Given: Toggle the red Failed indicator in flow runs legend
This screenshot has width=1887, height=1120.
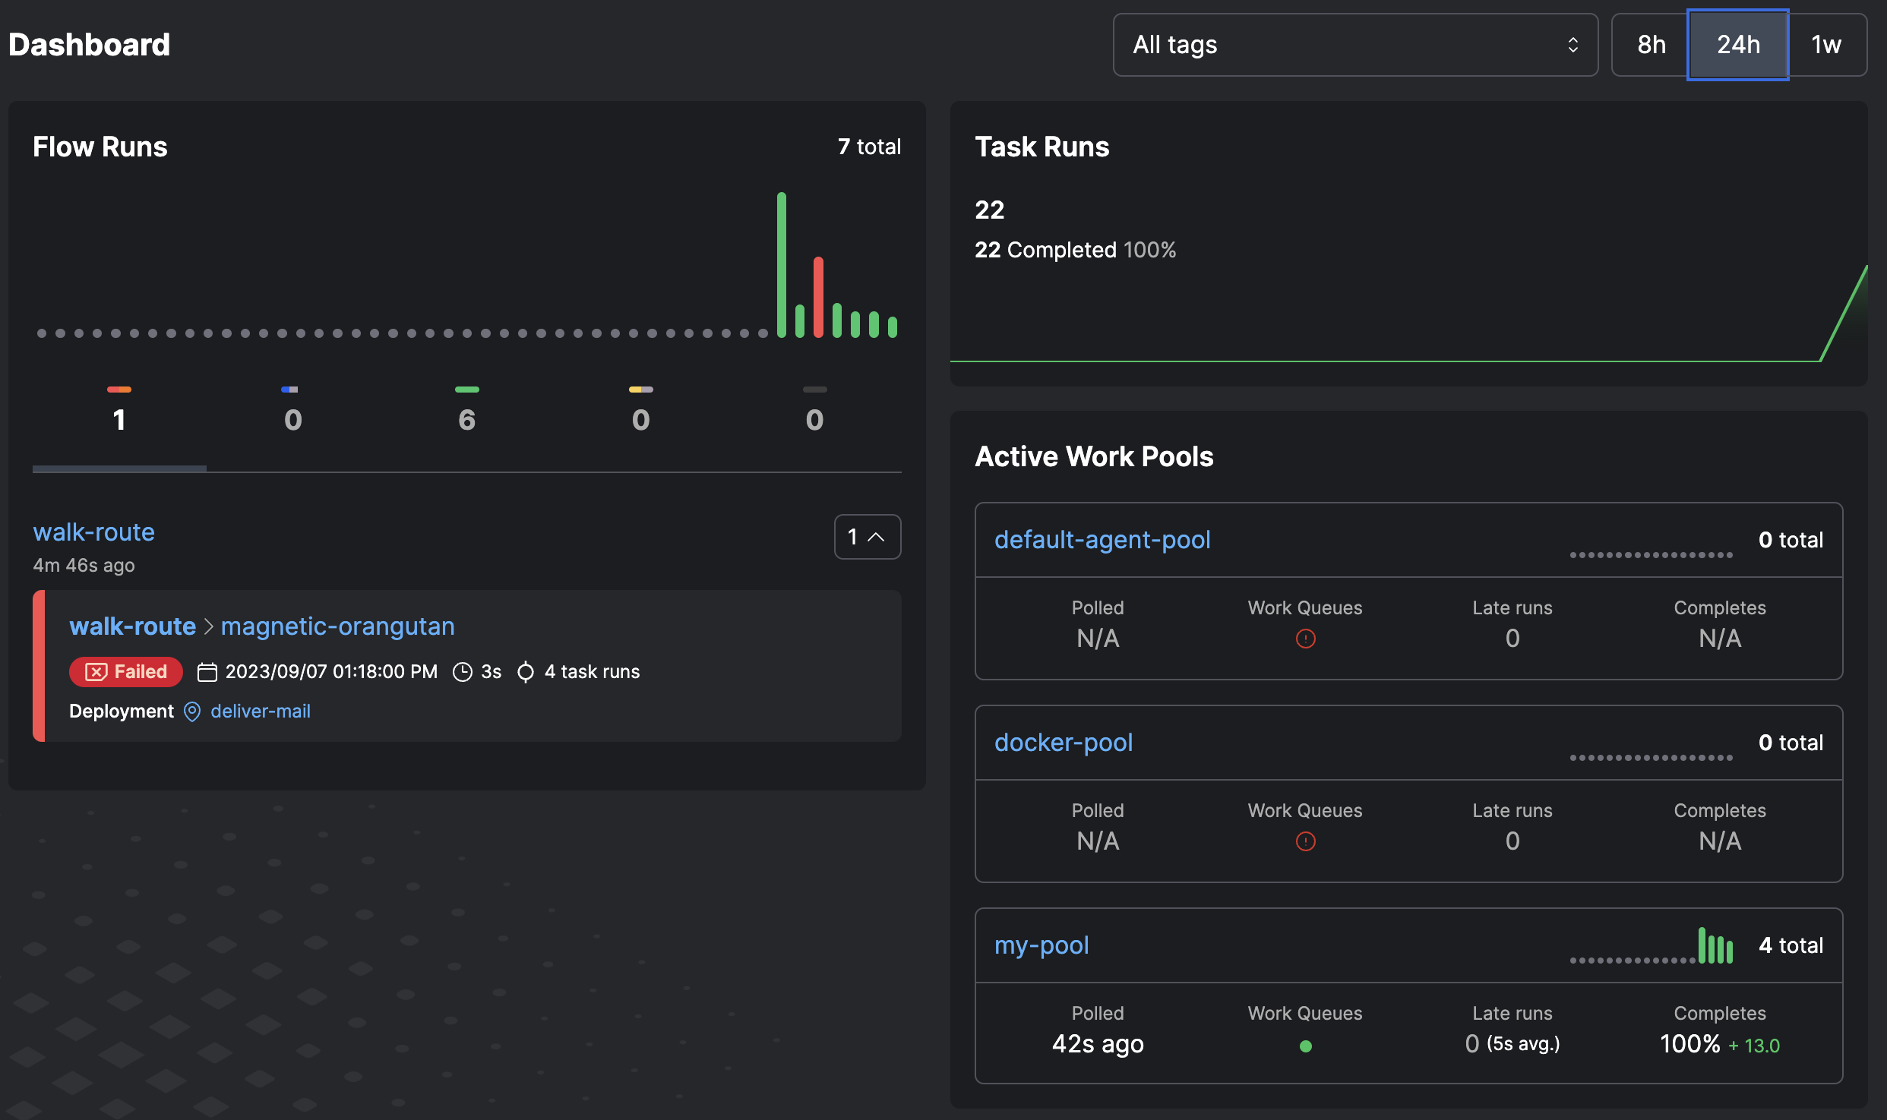Looking at the screenshot, I should pos(119,389).
